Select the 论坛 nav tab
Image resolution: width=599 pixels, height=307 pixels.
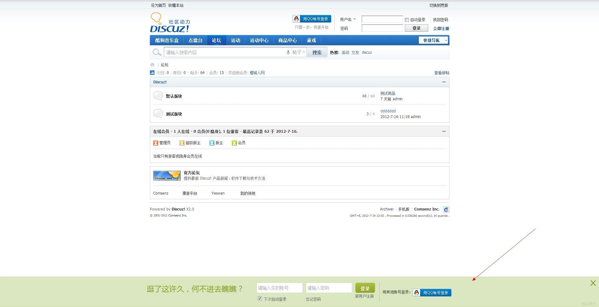(217, 40)
